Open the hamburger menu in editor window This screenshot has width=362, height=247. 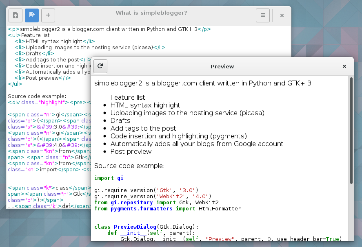[x=263, y=15]
